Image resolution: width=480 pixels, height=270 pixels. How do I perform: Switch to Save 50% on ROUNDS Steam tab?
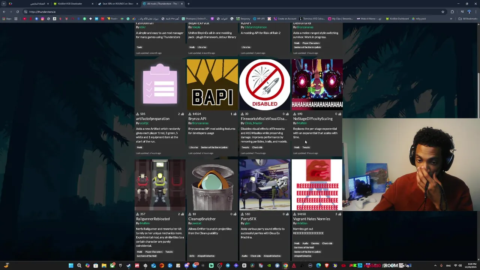pos(118,4)
